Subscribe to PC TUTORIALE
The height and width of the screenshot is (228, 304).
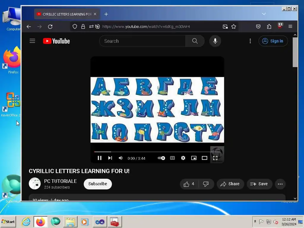tap(98, 184)
